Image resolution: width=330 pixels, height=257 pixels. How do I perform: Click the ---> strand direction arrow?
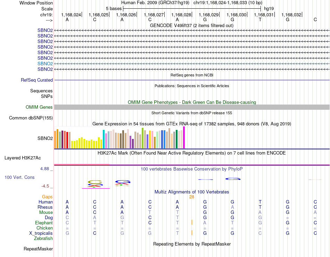49,20
